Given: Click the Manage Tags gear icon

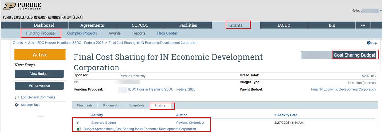Looking at the screenshot, I should (17, 105).
